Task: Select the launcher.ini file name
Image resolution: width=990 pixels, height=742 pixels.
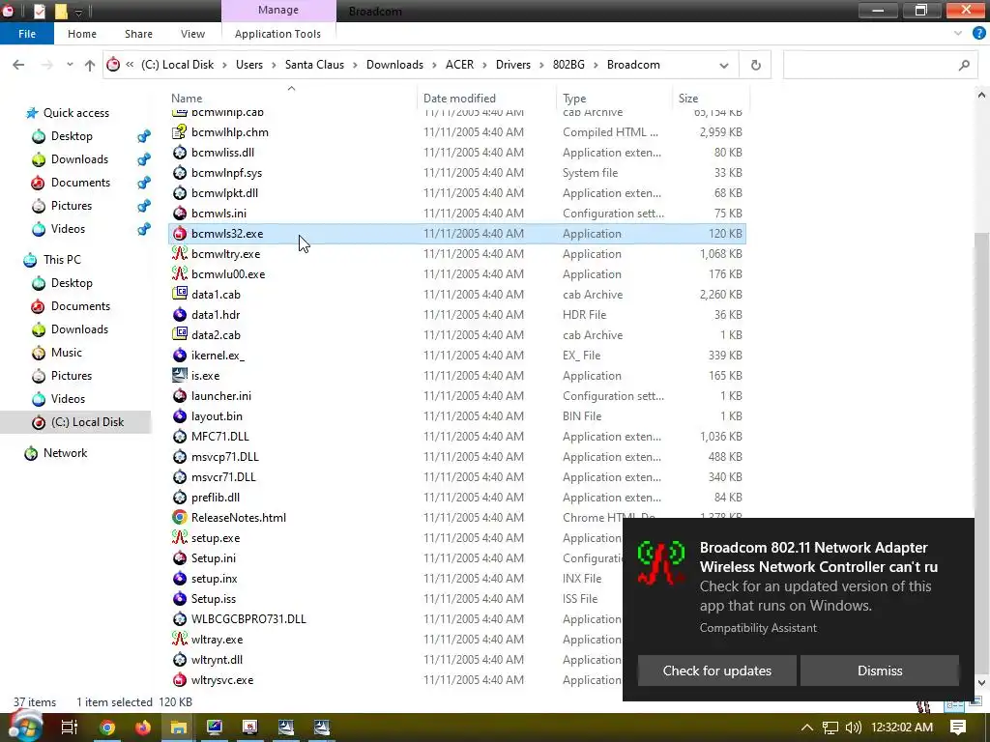Action: (221, 395)
